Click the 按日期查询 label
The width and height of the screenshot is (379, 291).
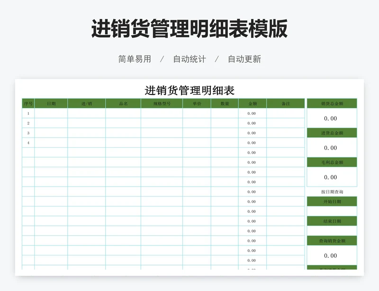332,192
